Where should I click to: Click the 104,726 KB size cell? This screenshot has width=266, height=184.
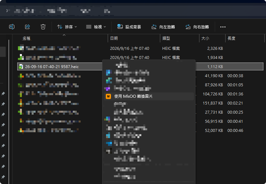213,94
